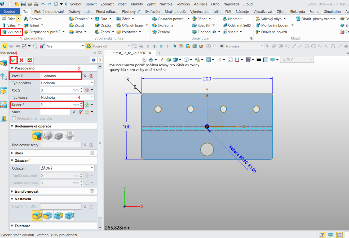The height and width of the screenshot is (238, 349).
Task: Click the Vysunout extrude tool in ribbon
Action: [x=12, y=32]
